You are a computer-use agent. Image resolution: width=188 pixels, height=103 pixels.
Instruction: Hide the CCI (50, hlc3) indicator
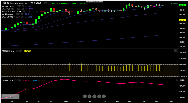click(16, 51)
